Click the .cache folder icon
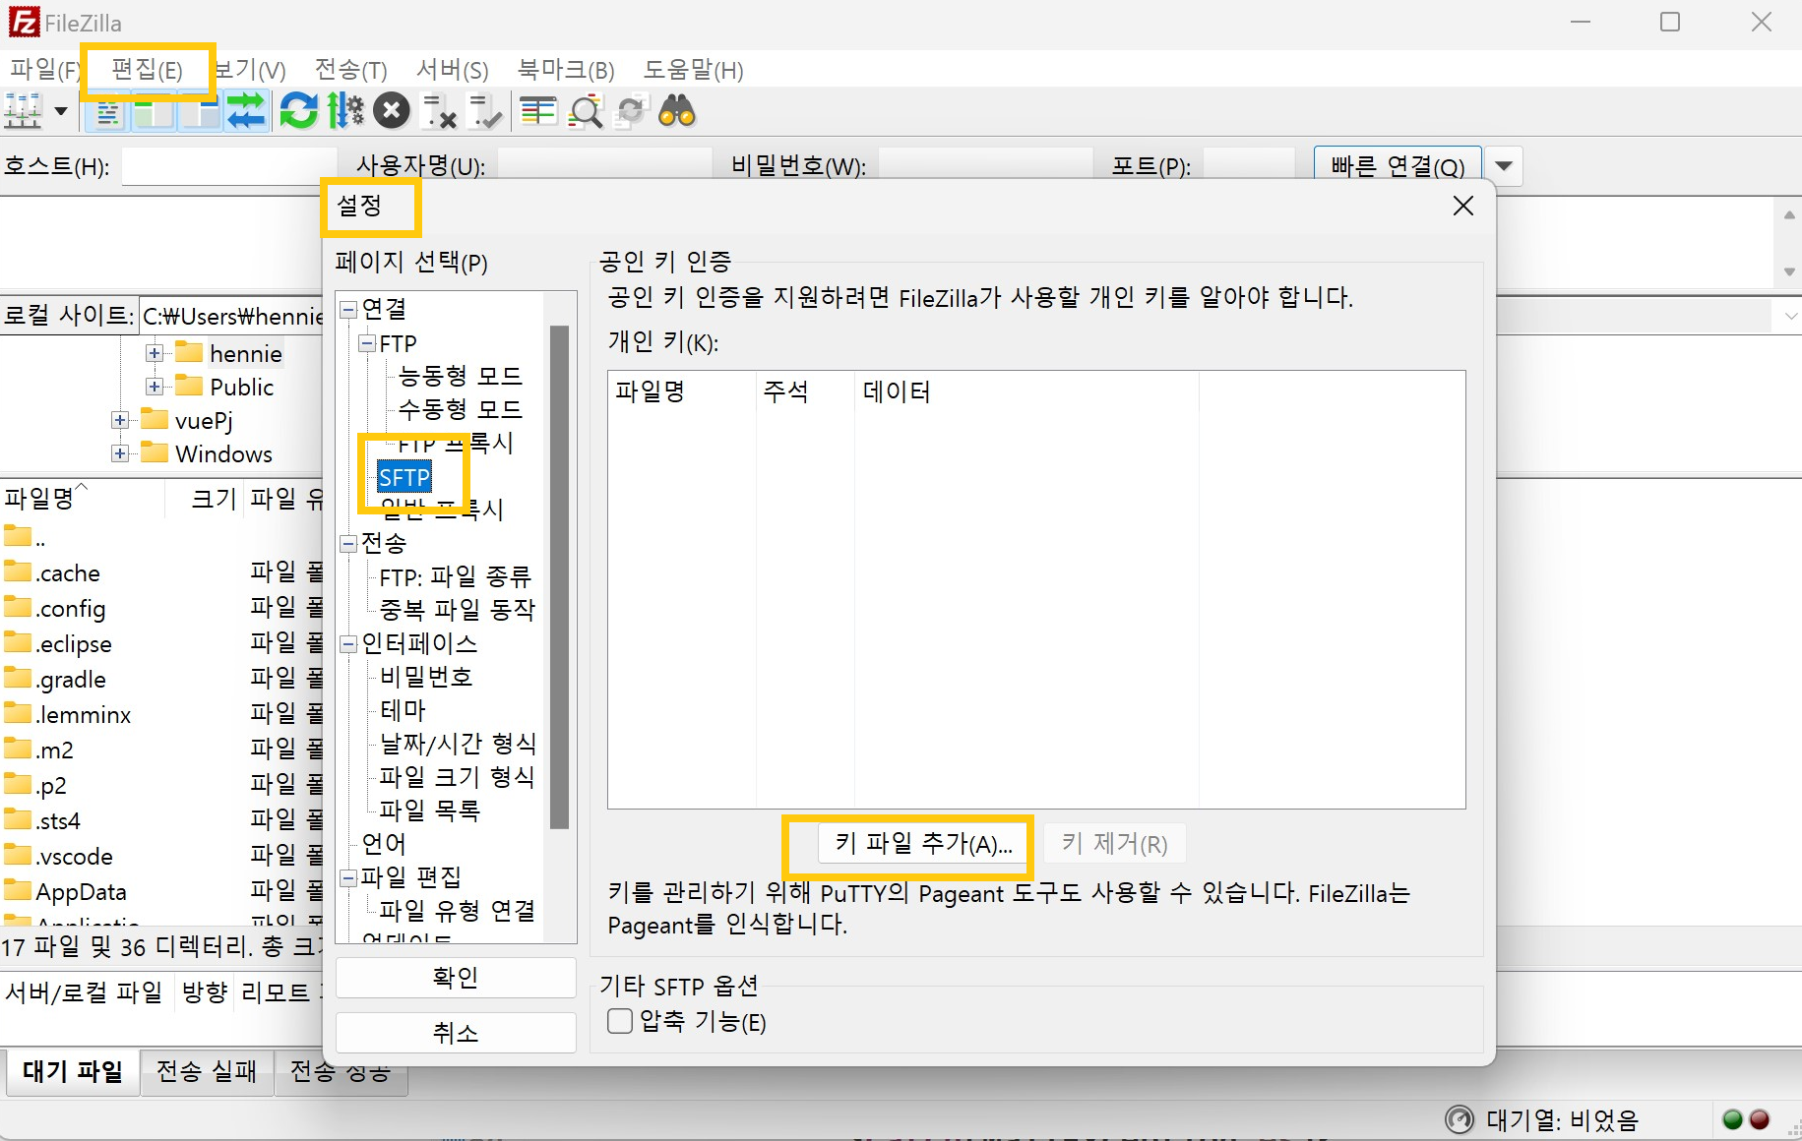Viewport: 1802px width, 1141px height. (18, 571)
